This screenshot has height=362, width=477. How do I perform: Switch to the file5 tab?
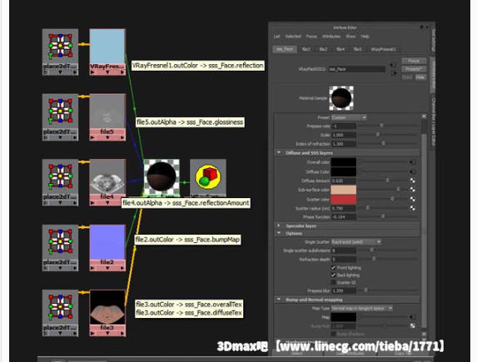click(358, 49)
